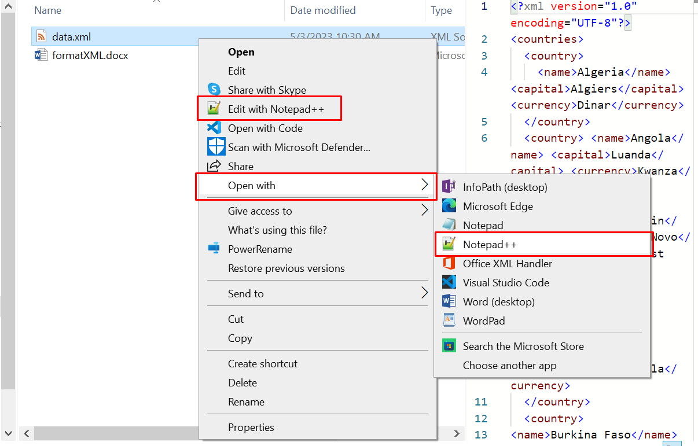
Task: Click the Microsoft Defender shield icon
Action: 216,147
